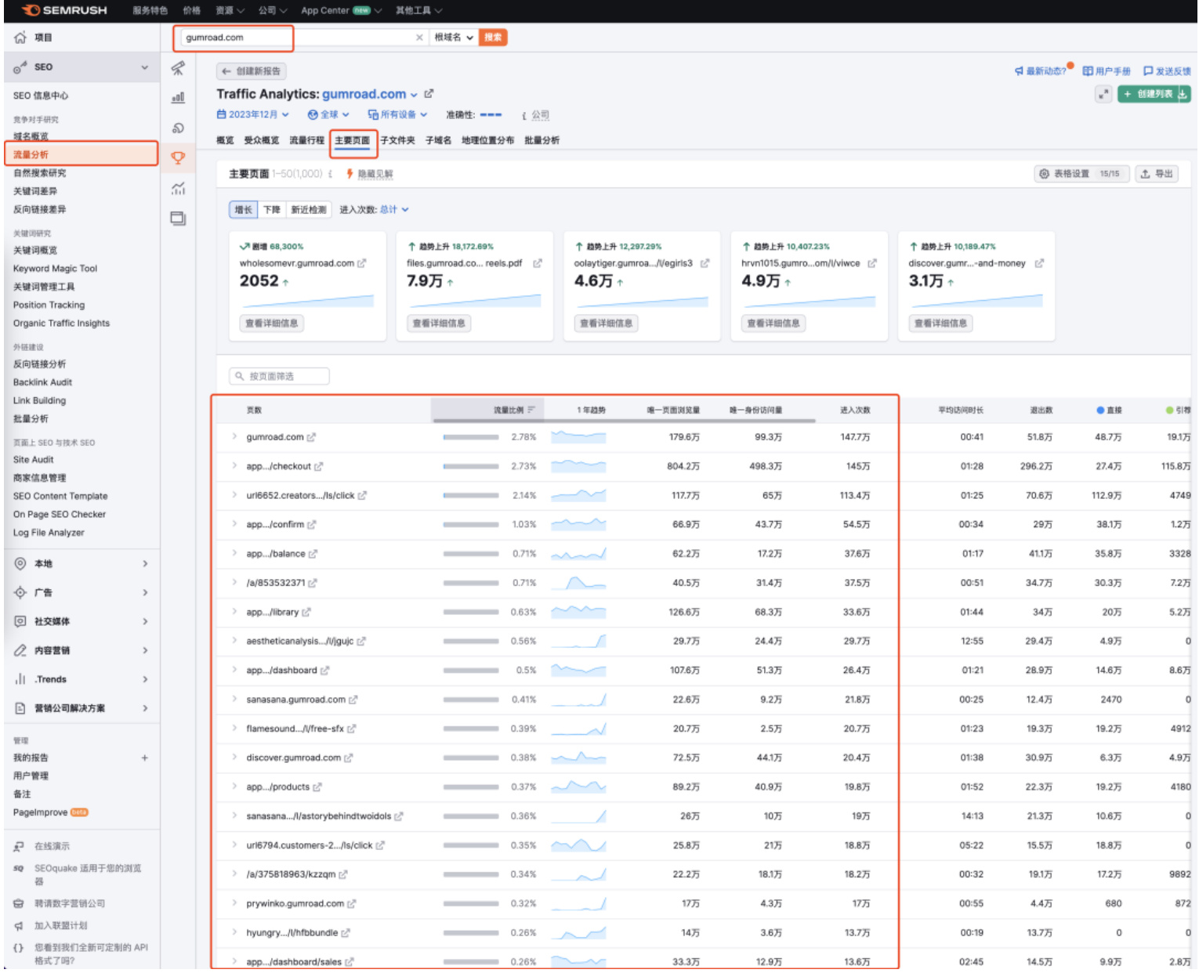The width and height of the screenshot is (1199, 973).
Task: Open the 所有设备 device dropdown
Action: click(398, 115)
